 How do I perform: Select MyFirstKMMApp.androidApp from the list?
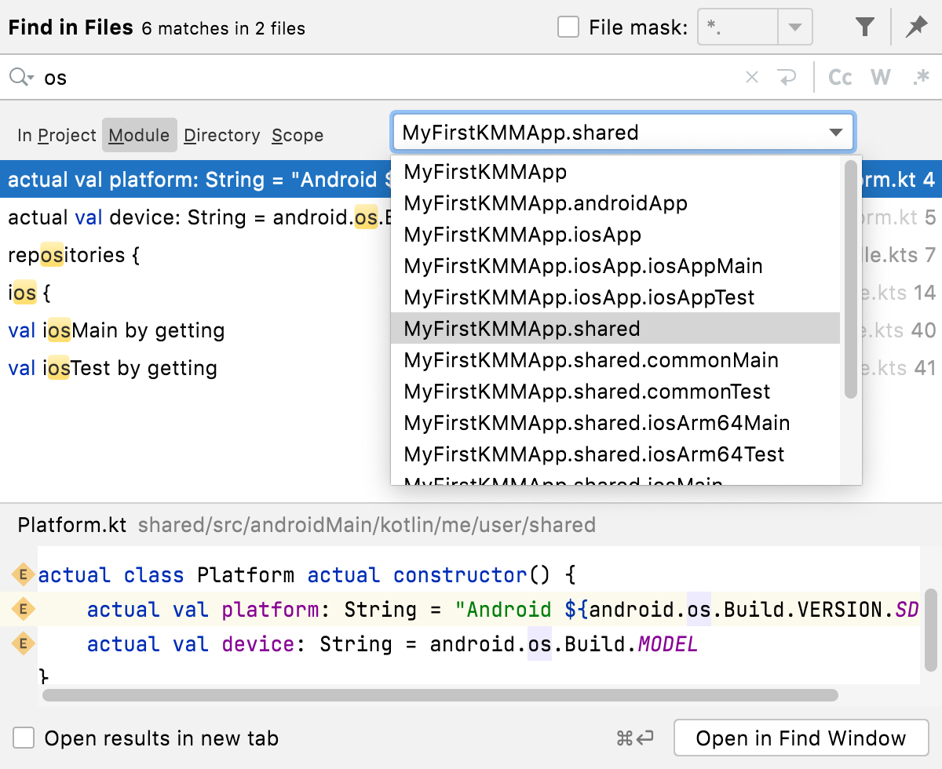546,203
